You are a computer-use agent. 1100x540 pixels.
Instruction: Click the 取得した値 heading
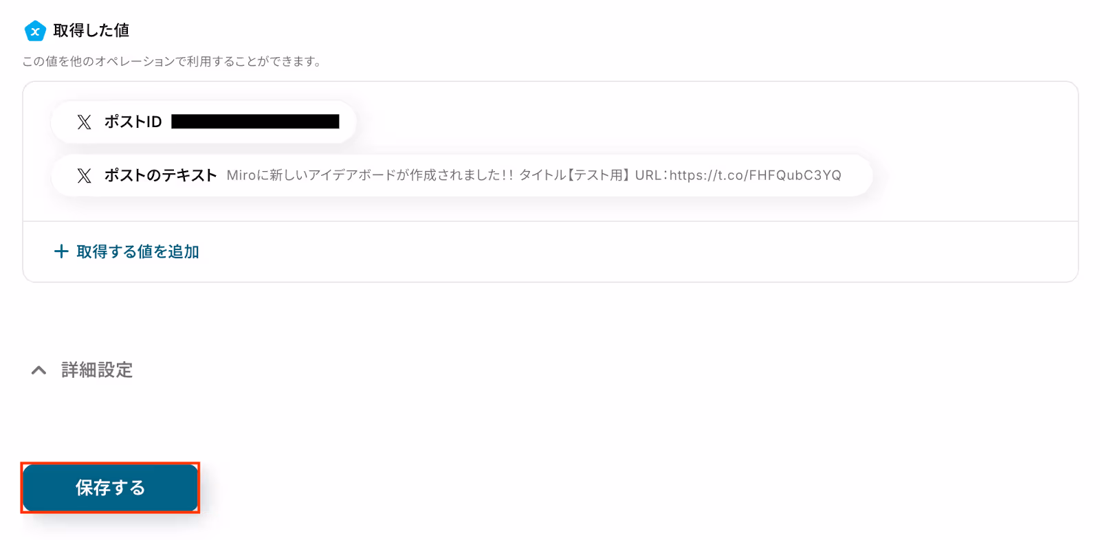pyautogui.click(x=91, y=30)
